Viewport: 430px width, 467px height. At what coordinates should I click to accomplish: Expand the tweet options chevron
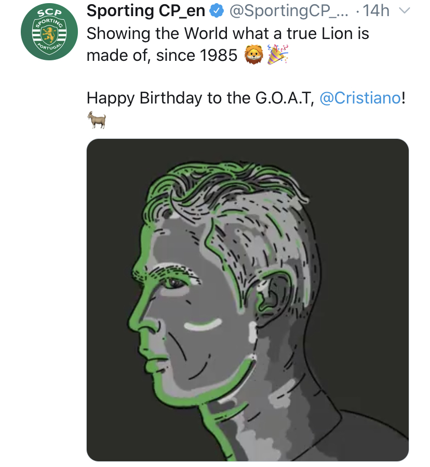[x=404, y=11]
